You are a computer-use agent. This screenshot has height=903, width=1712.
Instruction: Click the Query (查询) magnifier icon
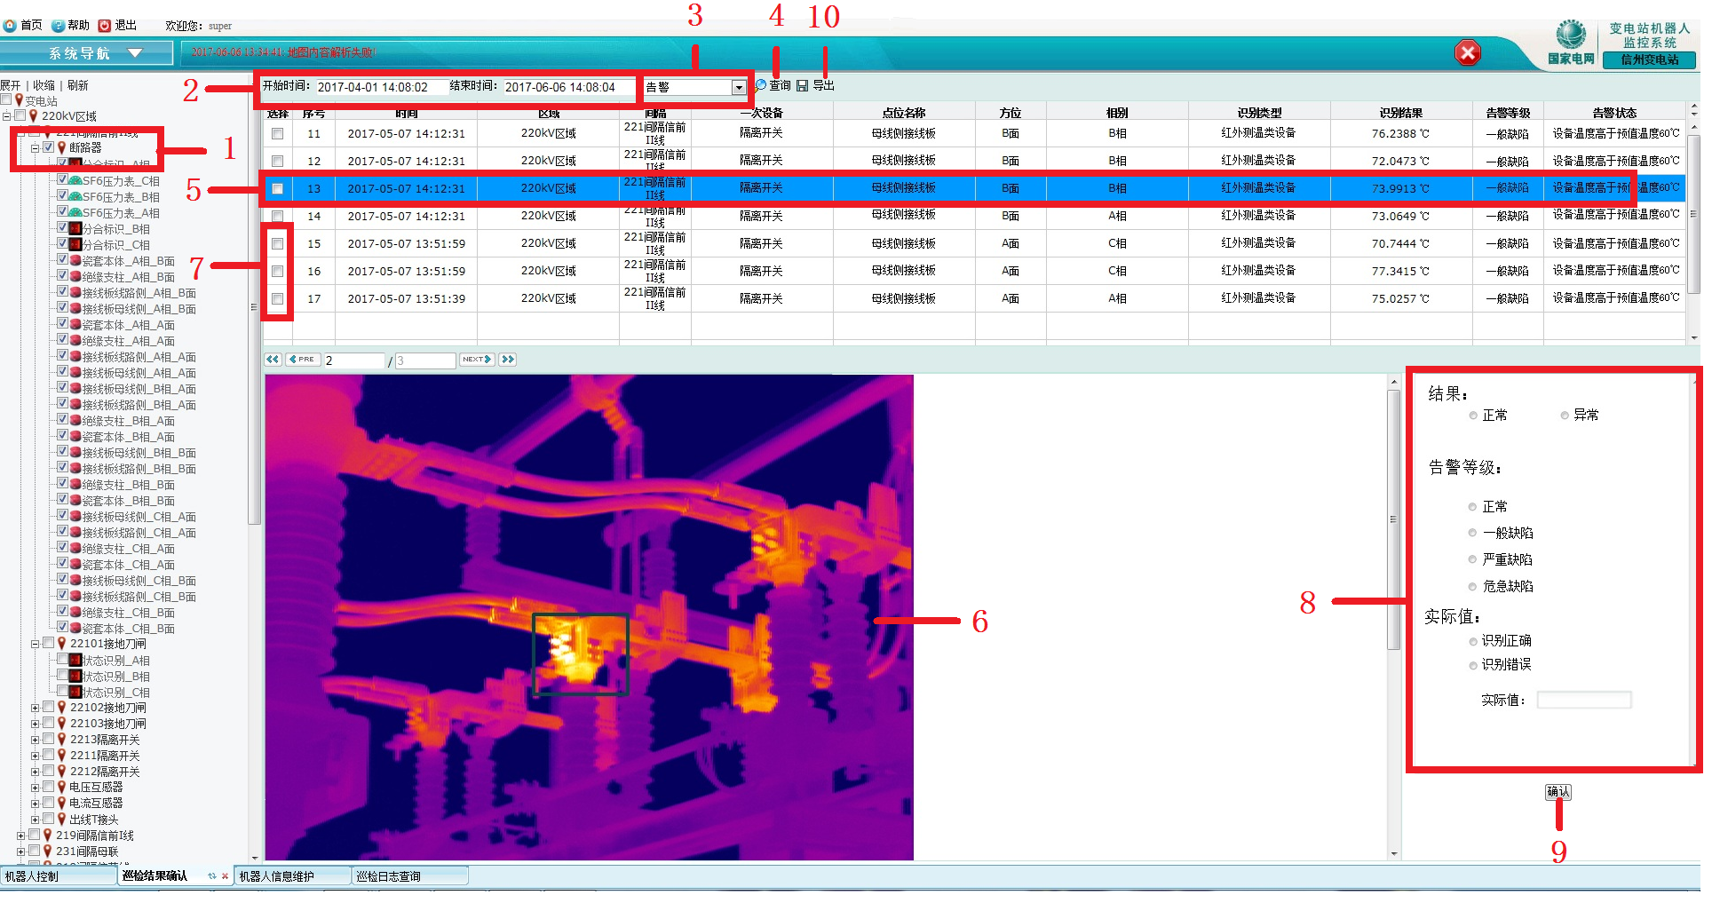(x=761, y=85)
